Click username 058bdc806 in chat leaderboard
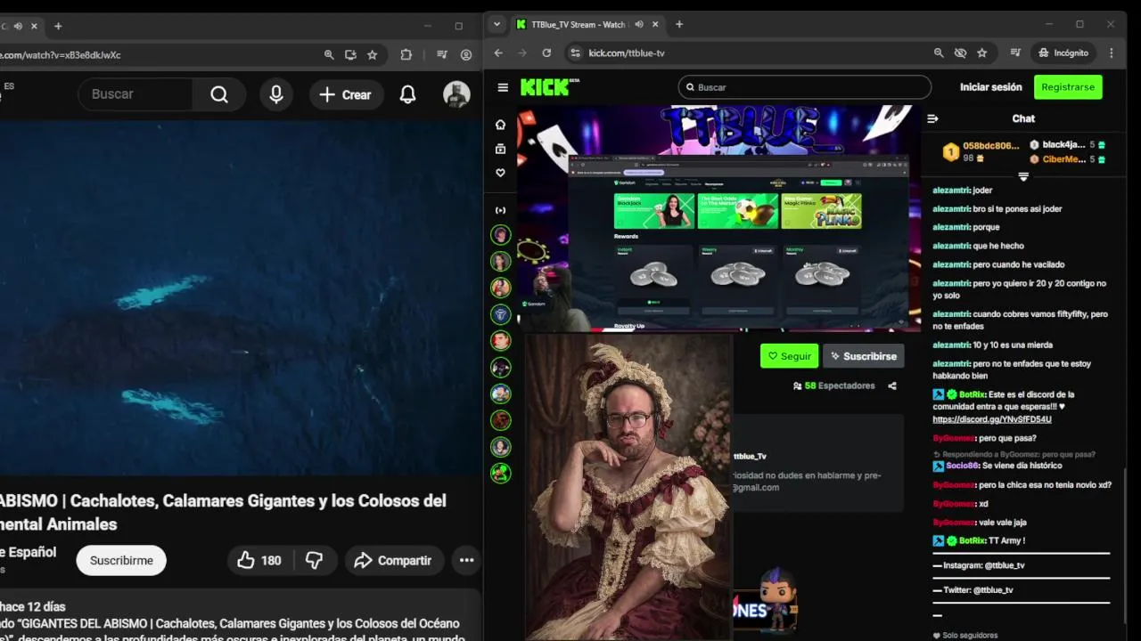1141x641 pixels. [x=990, y=146]
